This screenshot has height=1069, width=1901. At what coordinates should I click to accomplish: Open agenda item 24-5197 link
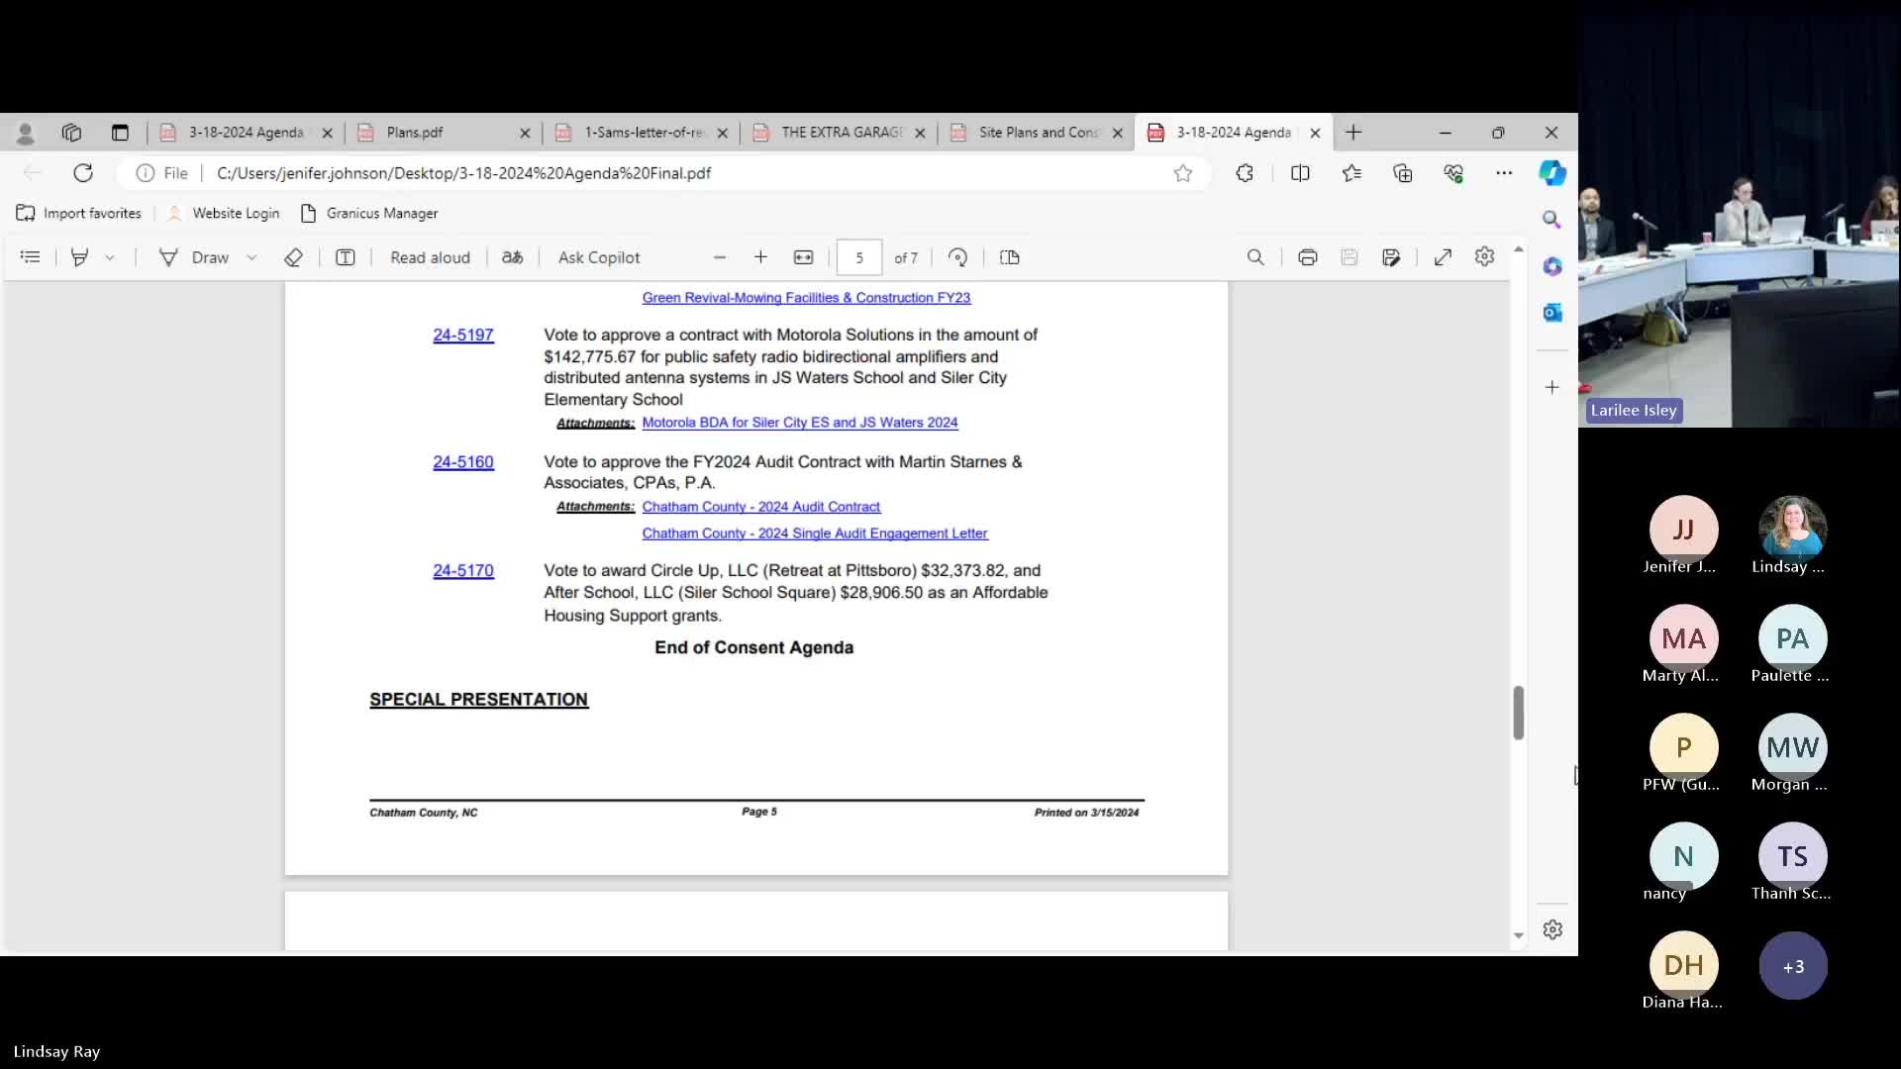463,335
